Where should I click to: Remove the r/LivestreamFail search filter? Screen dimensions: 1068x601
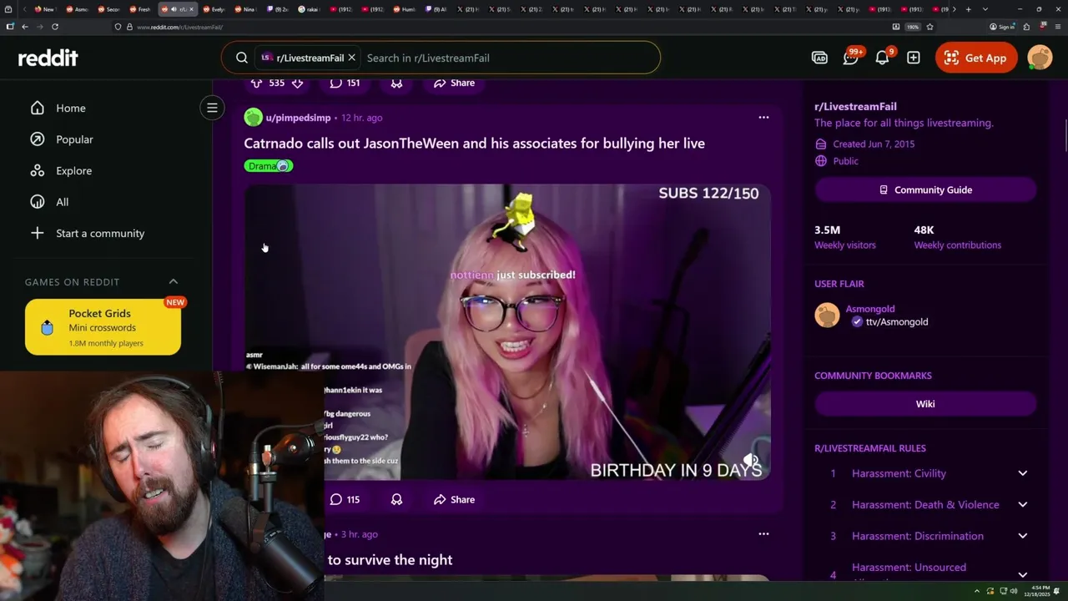click(351, 58)
